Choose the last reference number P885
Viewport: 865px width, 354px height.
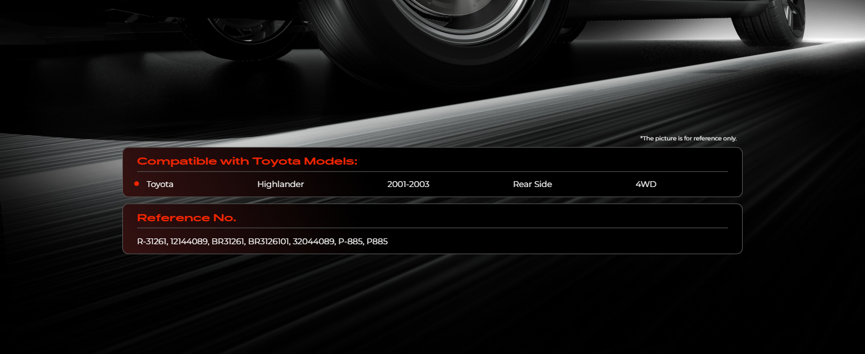(x=377, y=241)
